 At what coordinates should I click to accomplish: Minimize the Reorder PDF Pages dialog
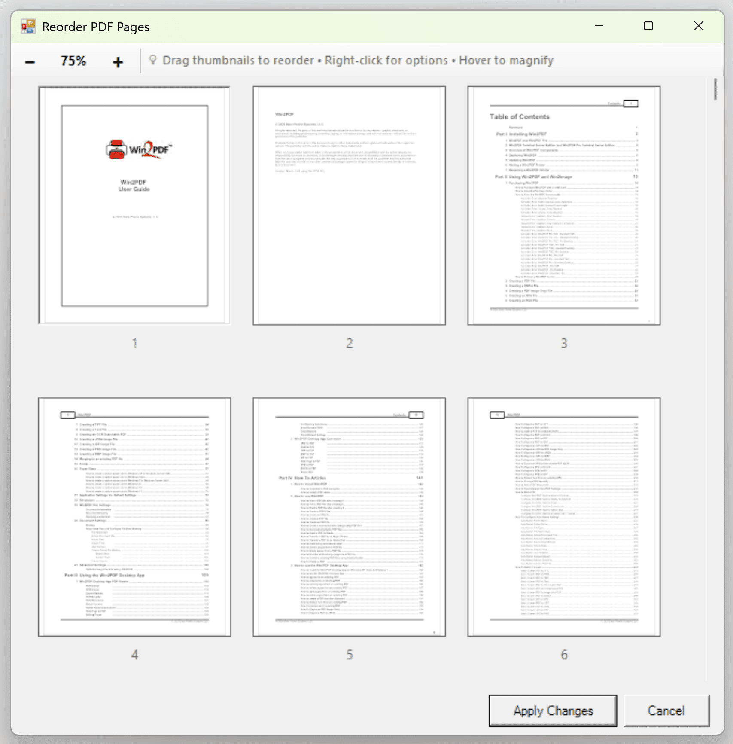point(599,26)
